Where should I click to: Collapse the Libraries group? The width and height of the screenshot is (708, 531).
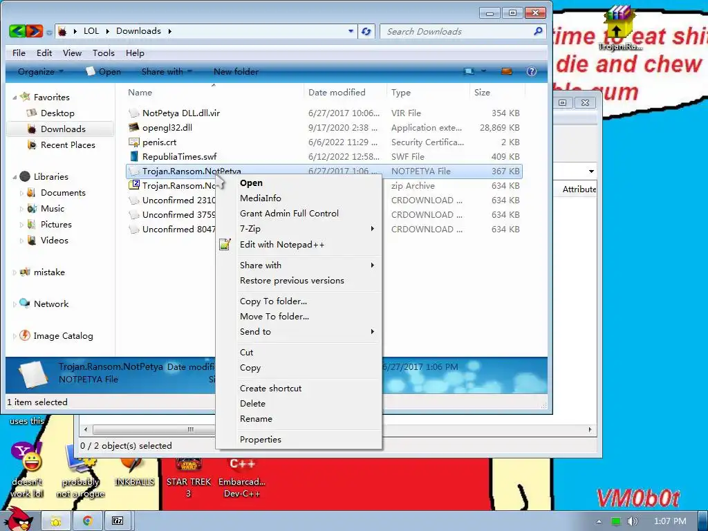click(15, 177)
